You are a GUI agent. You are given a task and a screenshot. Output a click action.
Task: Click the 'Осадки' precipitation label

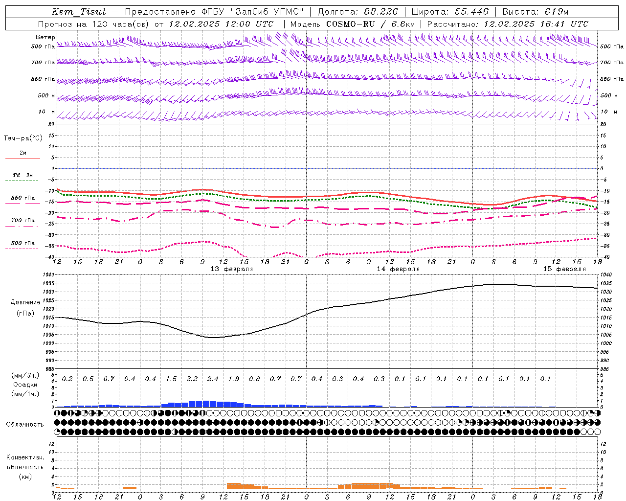(x=25, y=385)
